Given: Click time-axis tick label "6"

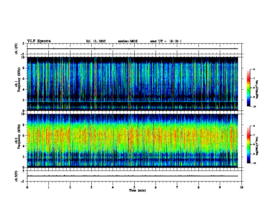Looking at the screenshot, I should coord(156,187).
